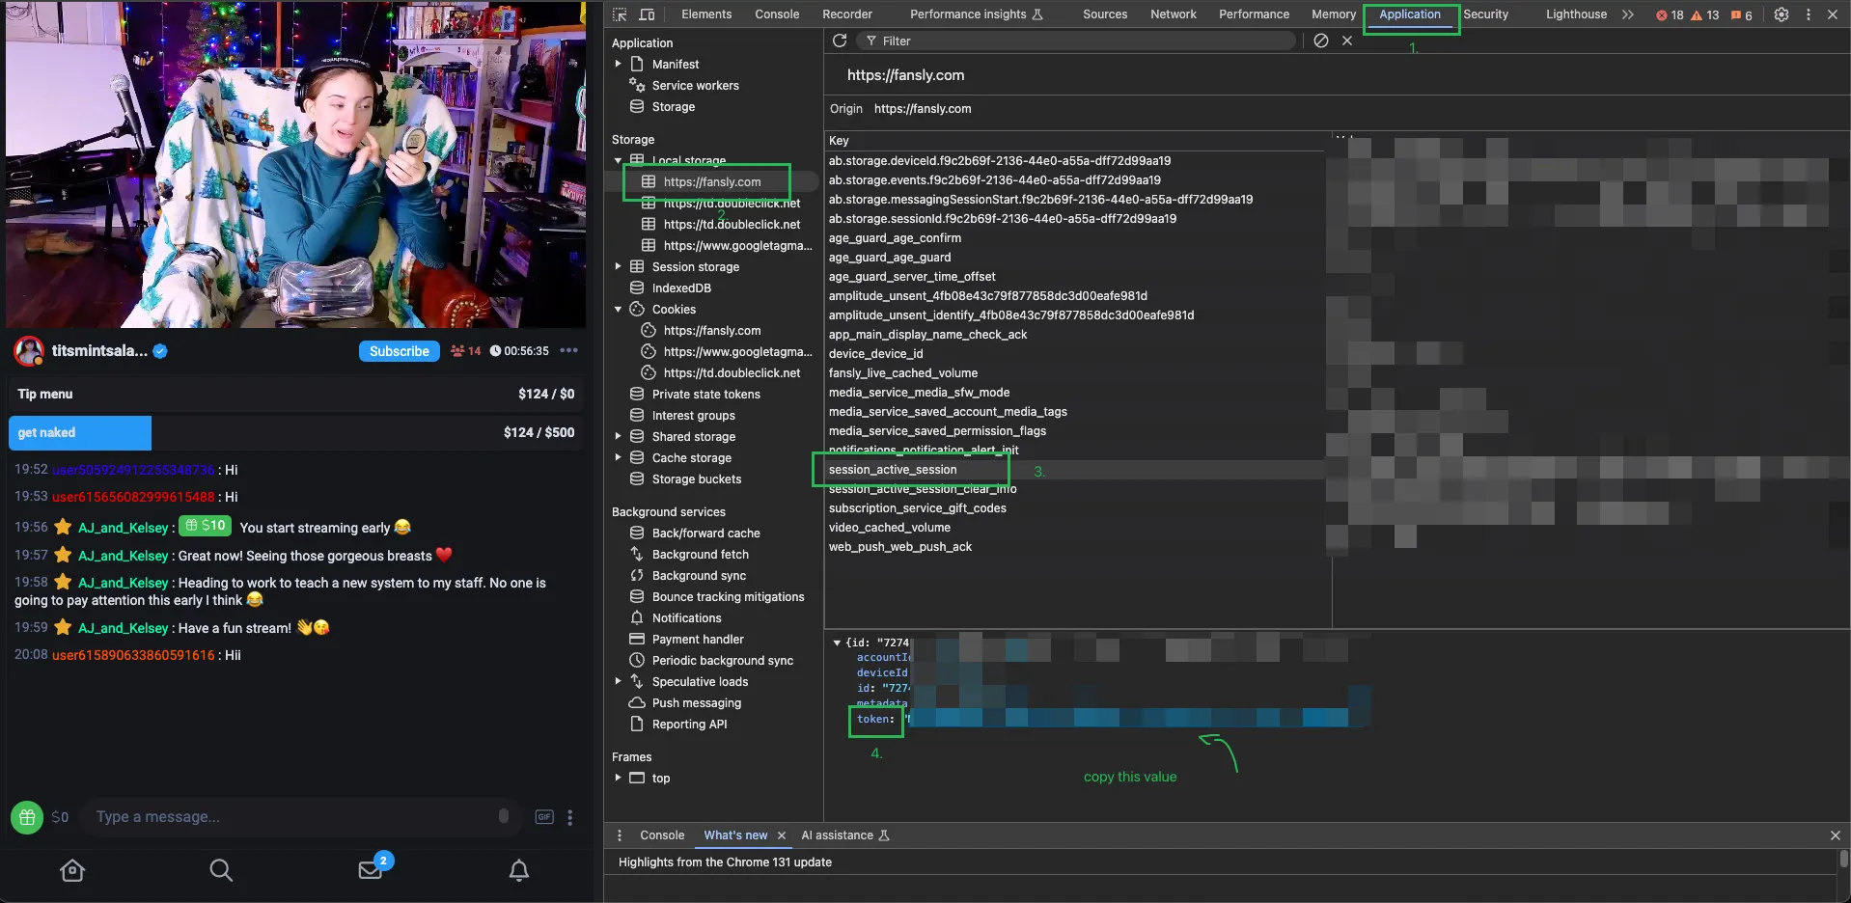Click the error count badge 18
The width and height of the screenshot is (1851, 903).
1670,15
